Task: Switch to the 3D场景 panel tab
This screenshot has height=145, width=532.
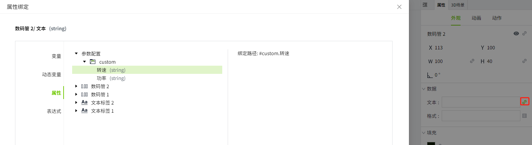Action: click(x=458, y=5)
